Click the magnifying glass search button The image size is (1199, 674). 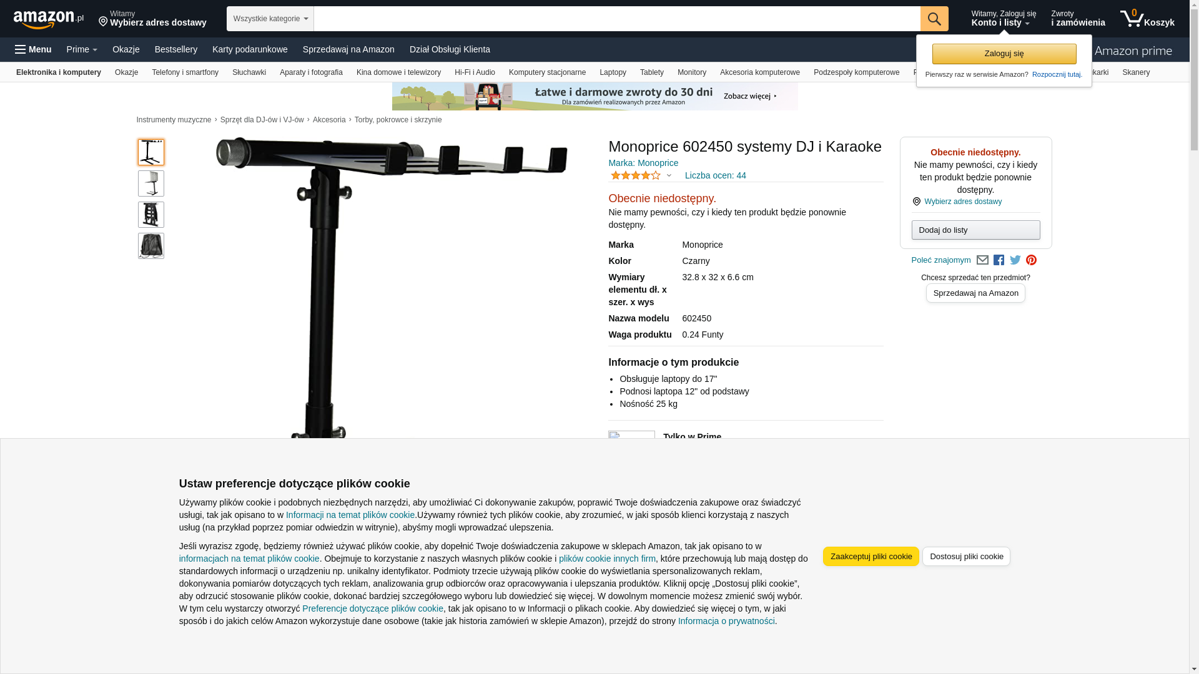934,19
